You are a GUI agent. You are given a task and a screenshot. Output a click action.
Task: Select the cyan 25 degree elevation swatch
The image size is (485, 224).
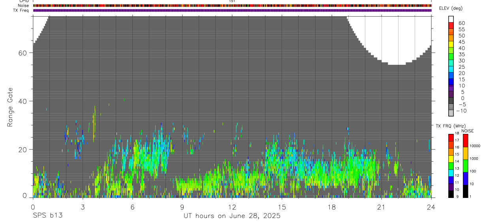pyautogui.click(x=451, y=70)
